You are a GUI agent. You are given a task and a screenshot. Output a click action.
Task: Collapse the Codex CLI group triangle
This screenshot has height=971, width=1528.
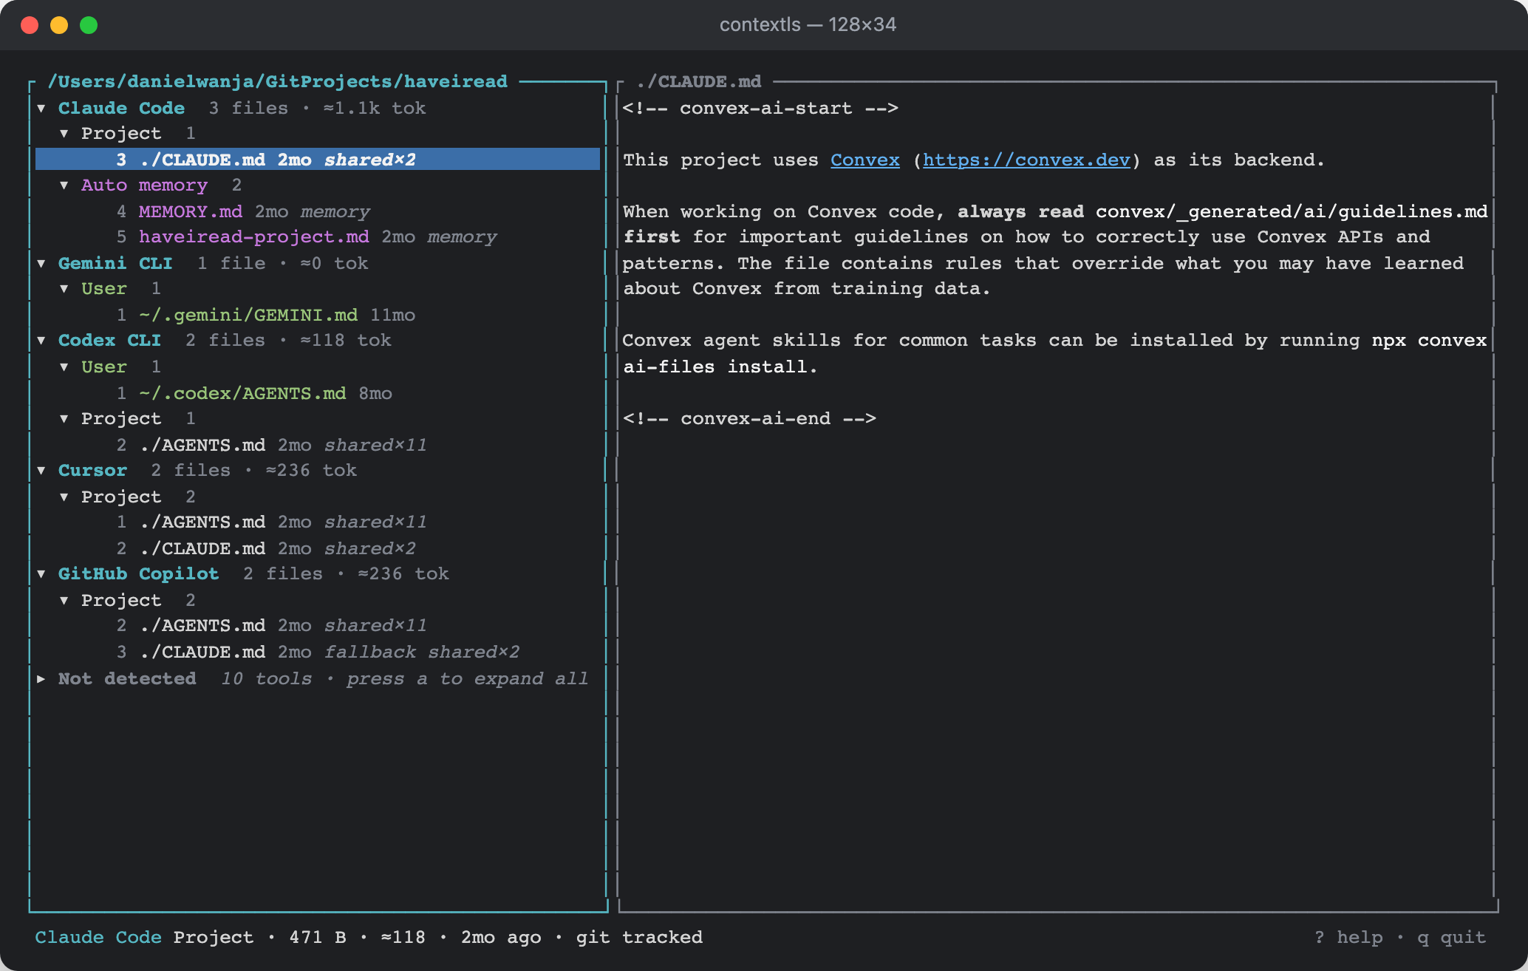[41, 341]
